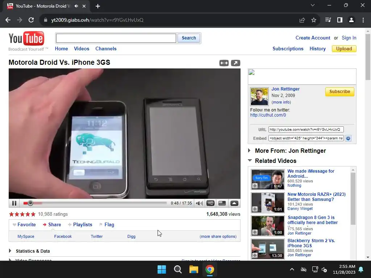Share video to Facebook
Screen dimensions: 371x278
(x=63, y=236)
